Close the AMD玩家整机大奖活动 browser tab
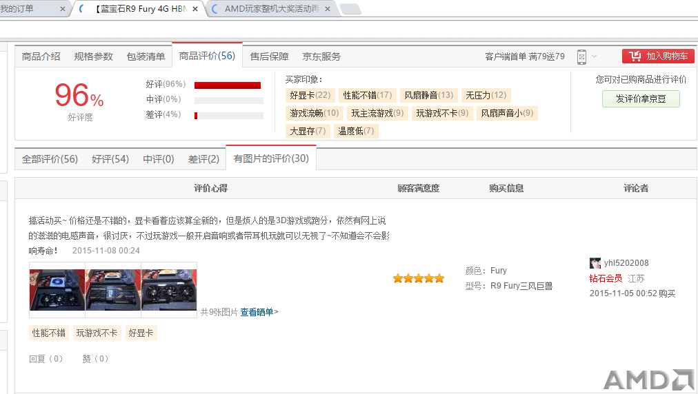 pyautogui.click(x=328, y=9)
